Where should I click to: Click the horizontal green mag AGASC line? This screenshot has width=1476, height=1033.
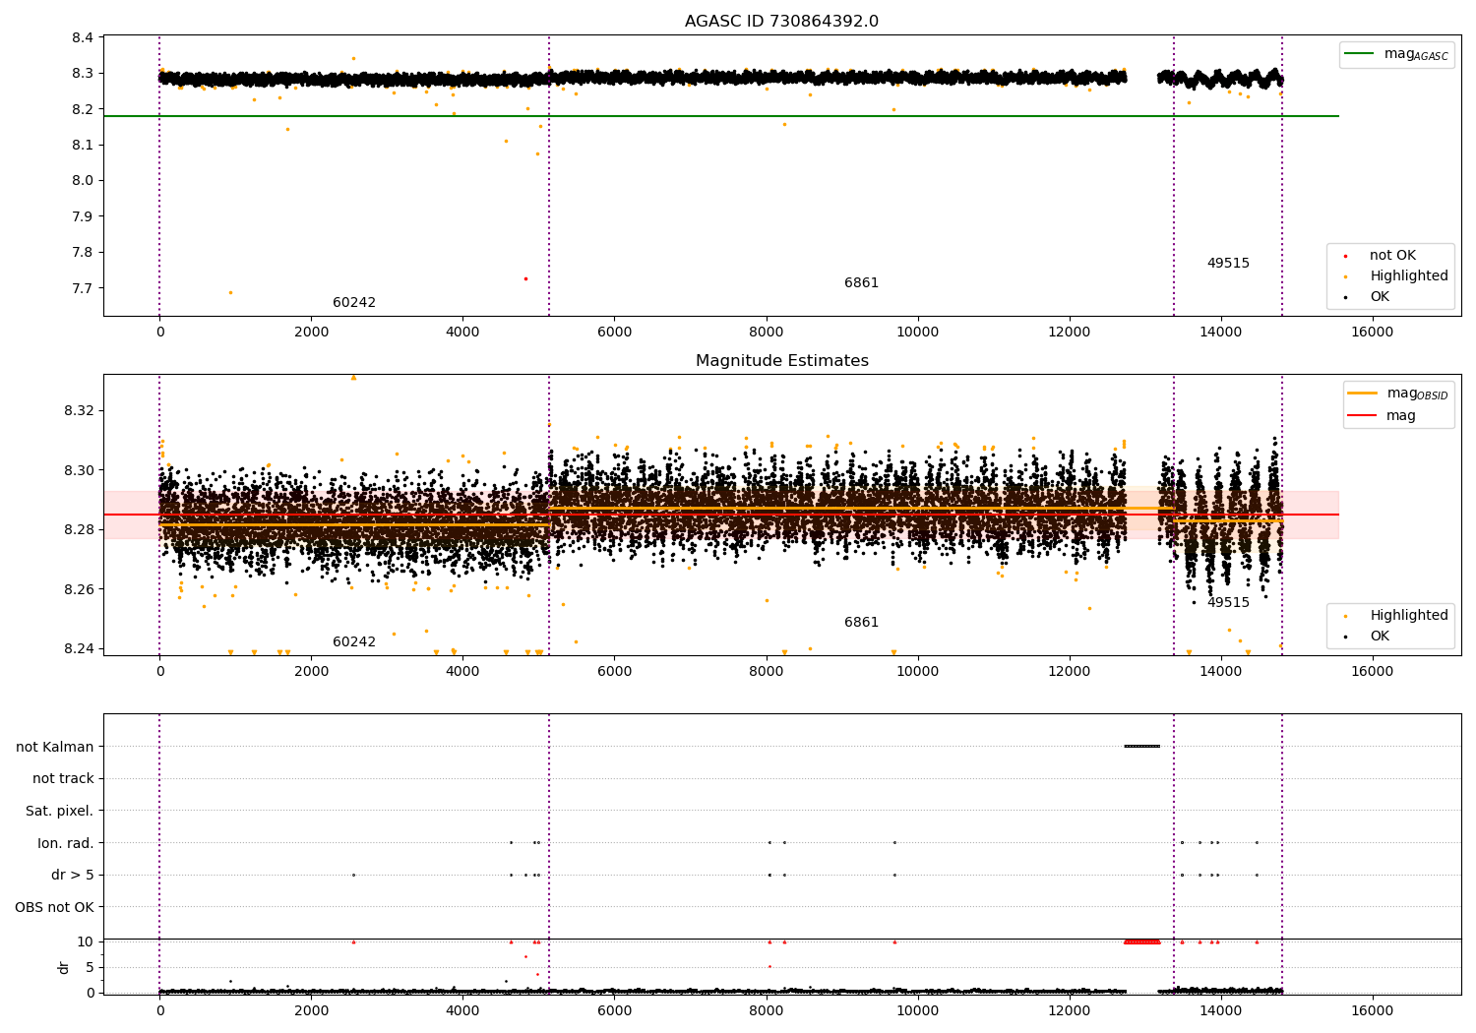click(x=720, y=116)
